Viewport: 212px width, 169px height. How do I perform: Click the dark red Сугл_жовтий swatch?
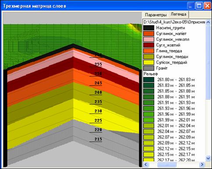tap(148, 45)
